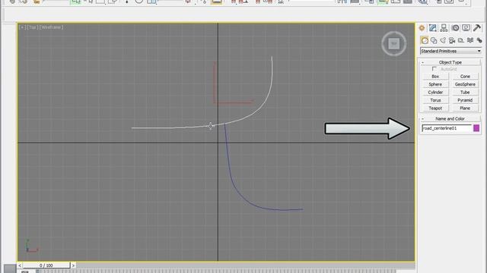Viewport: 487px width, 273px height.
Task: Select the Helpers category icon
Action: pos(461,40)
